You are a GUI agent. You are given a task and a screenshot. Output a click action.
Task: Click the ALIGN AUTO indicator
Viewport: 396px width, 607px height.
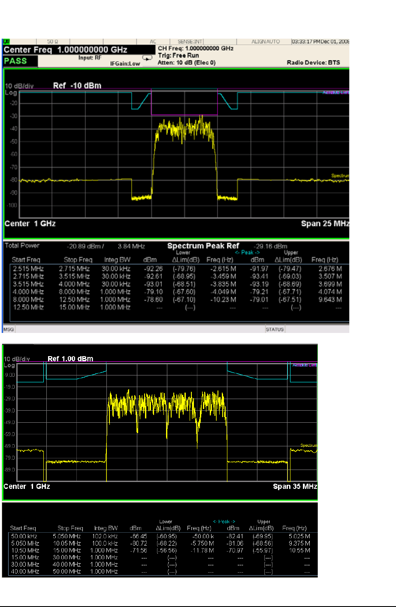click(265, 42)
